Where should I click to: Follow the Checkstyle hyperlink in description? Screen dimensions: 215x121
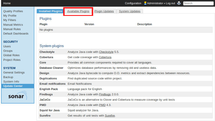point(106,52)
